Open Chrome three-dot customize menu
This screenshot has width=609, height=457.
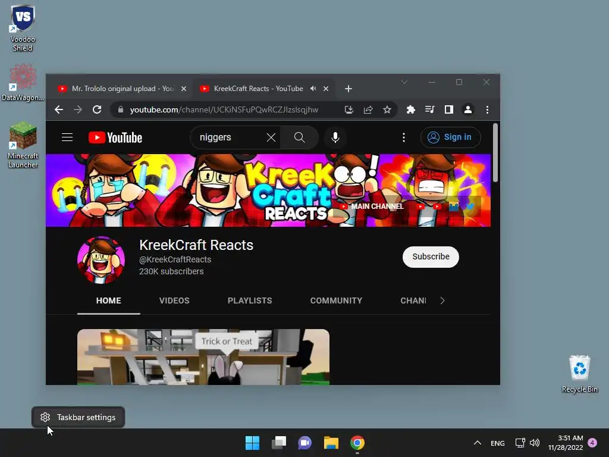487,109
